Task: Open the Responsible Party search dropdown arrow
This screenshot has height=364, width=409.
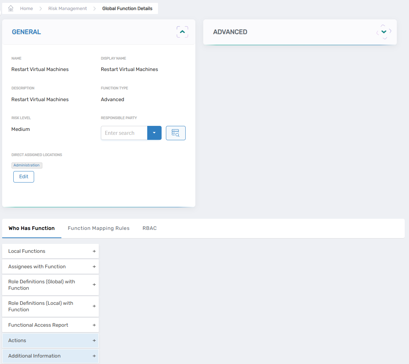Action: (x=154, y=133)
